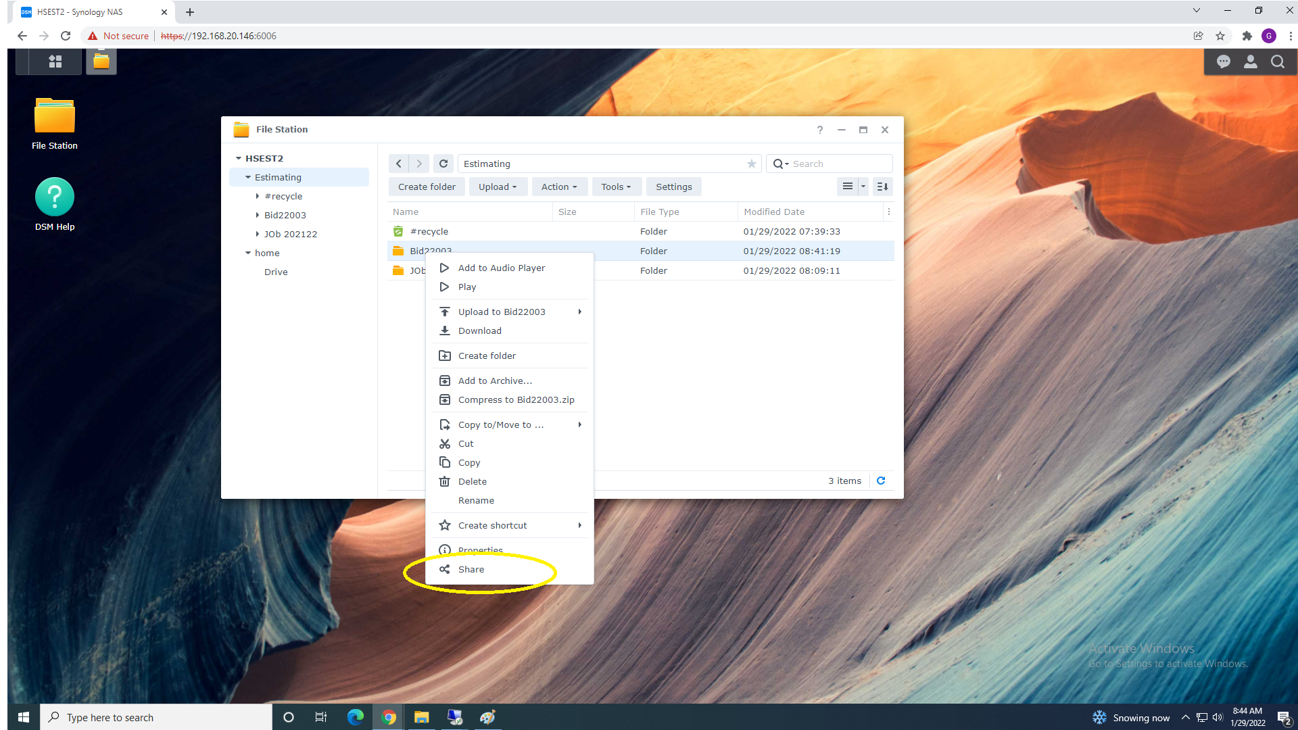1298x730 pixels.
Task: Open the Upload dropdown
Action: pos(498,187)
